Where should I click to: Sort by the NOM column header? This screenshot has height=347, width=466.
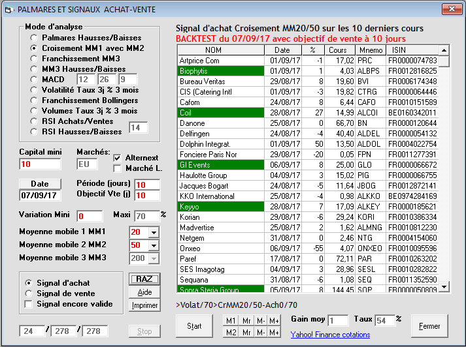point(221,50)
